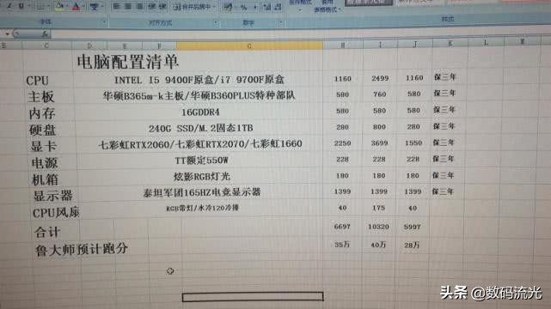Select the score cell 40万
Image resolution: width=551 pixels, height=309 pixels.
pos(378,245)
